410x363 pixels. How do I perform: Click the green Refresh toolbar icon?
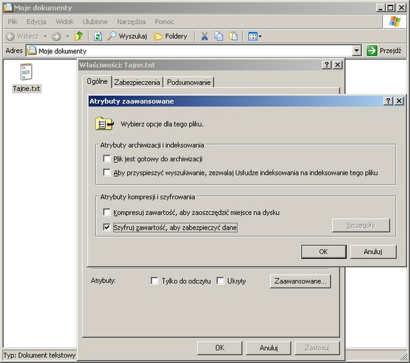(97, 36)
